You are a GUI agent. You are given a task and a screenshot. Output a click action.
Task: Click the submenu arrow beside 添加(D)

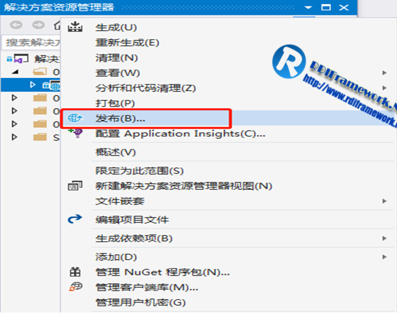coord(385,257)
